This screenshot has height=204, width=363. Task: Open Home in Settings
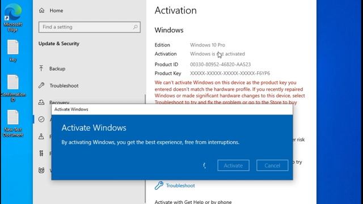(56, 10)
